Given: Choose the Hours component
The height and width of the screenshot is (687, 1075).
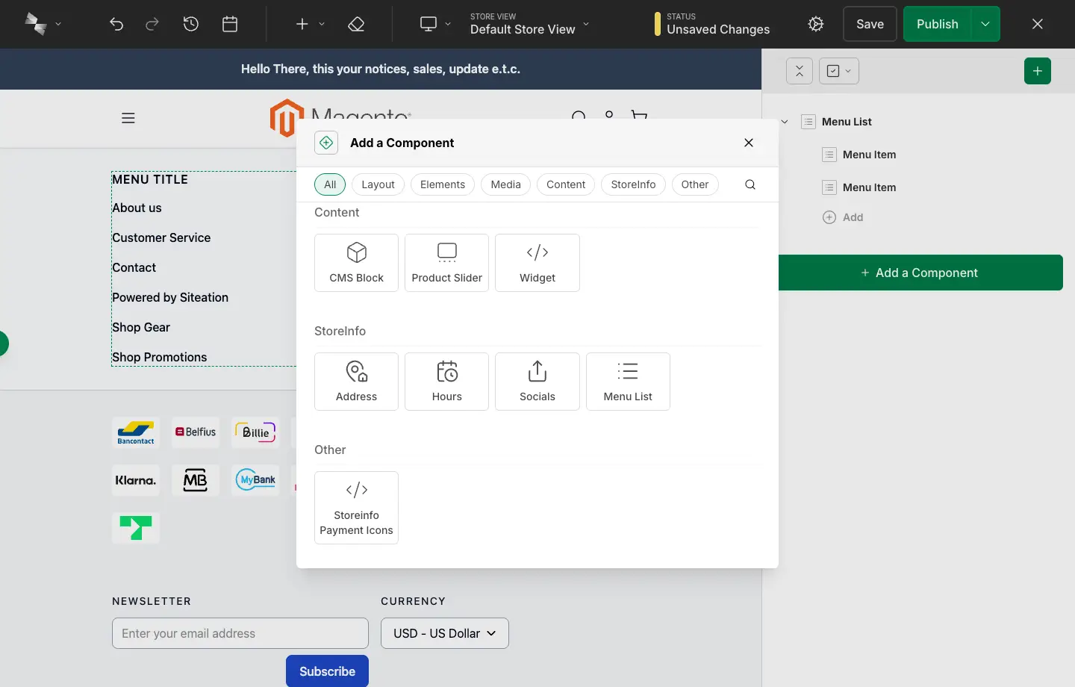Looking at the screenshot, I should [x=446, y=382].
